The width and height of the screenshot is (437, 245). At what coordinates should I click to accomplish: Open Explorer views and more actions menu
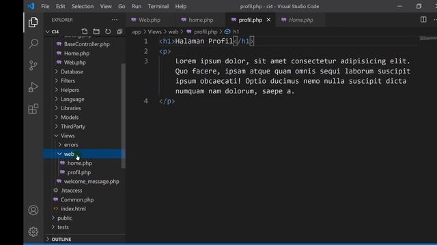point(115,20)
